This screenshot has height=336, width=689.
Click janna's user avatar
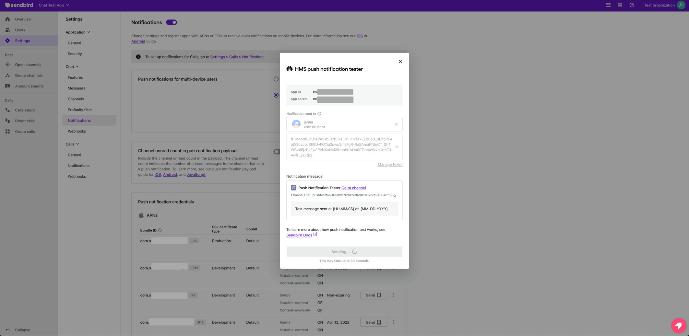(296, 124)
